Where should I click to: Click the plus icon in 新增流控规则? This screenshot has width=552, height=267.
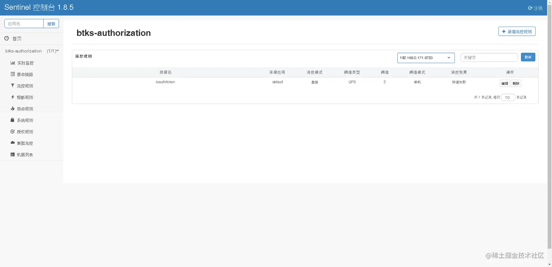click(504, 32)
